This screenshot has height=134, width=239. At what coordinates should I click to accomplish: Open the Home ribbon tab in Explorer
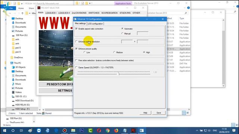[21, 8]
